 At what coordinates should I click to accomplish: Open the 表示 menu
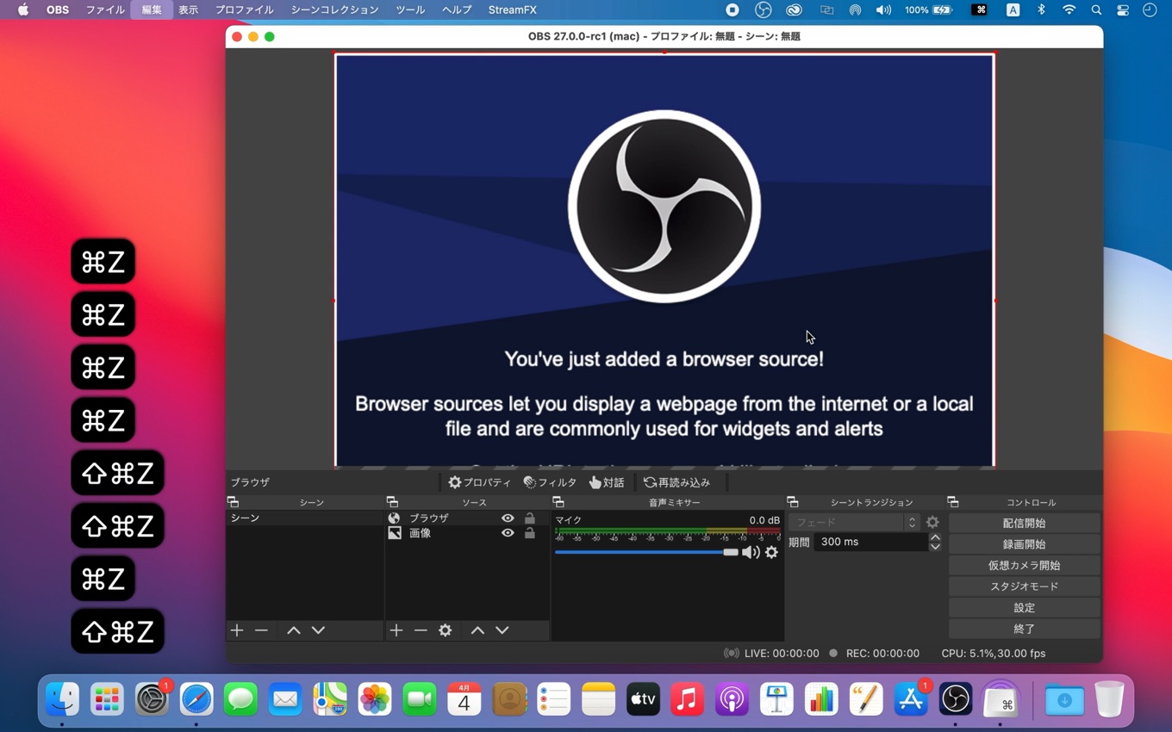[x=188, y=9]
